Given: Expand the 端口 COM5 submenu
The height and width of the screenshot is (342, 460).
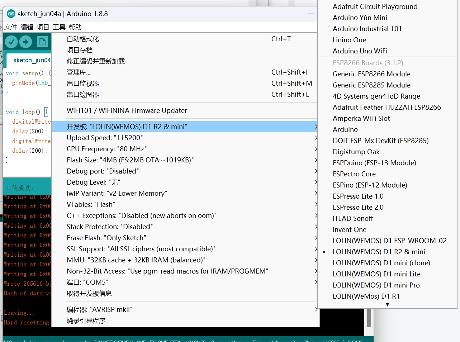Looking at the screenshot, I should [x=185, y=282].
